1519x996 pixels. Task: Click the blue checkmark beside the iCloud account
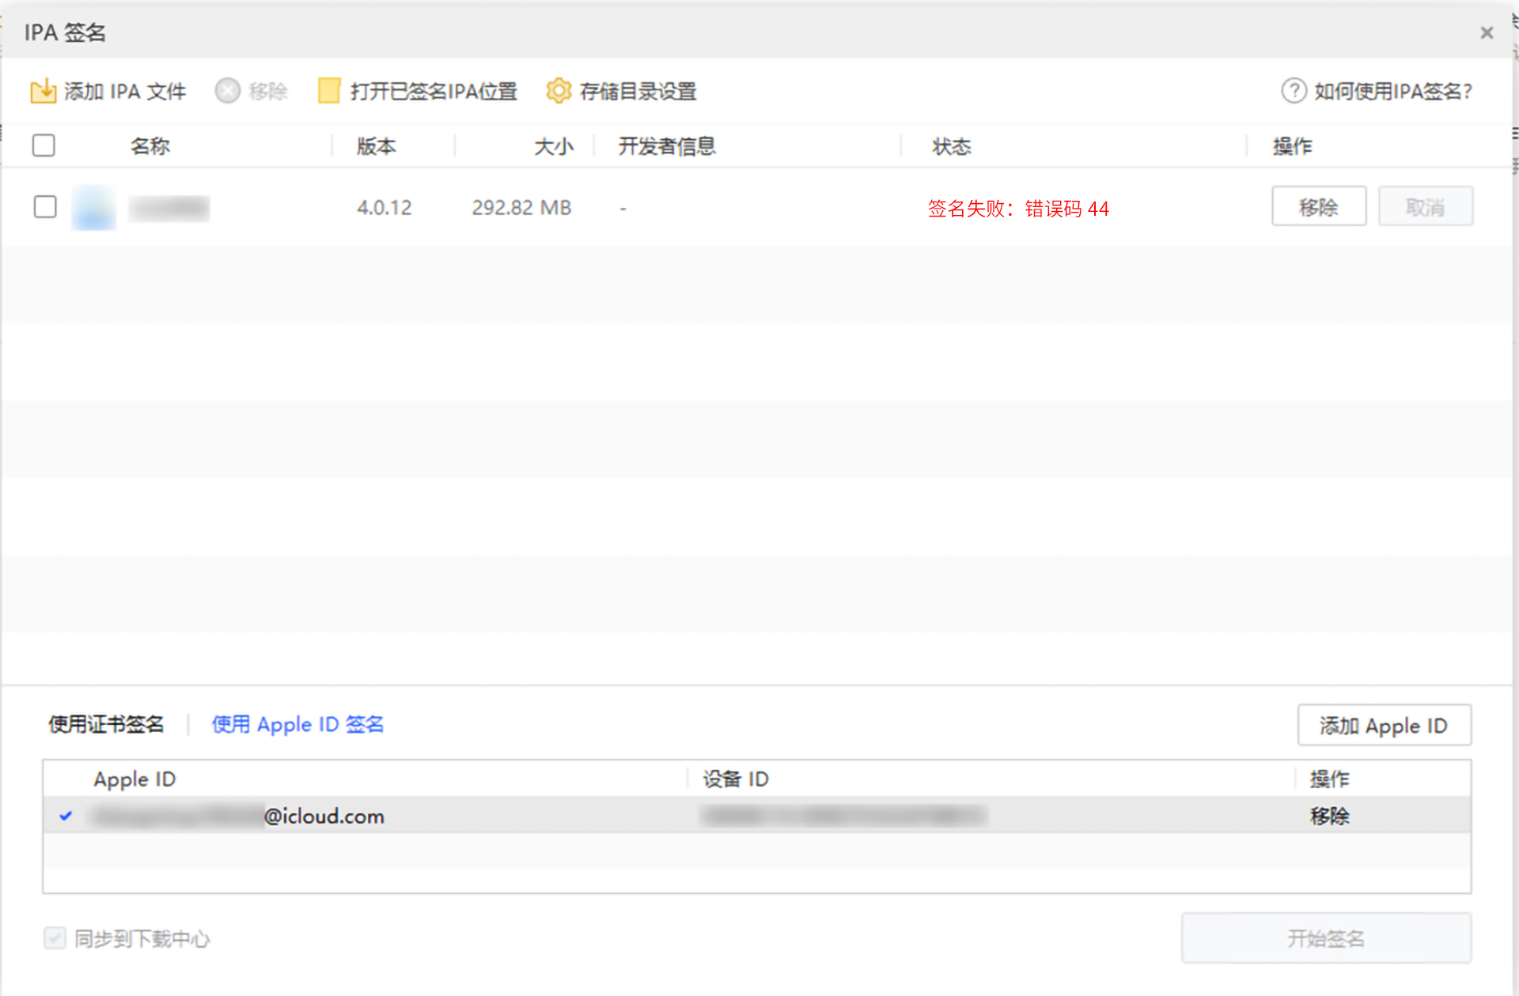point(66,816)
